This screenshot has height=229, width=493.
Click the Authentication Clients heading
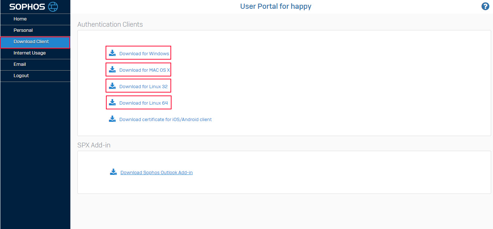[x=110, y=25]
